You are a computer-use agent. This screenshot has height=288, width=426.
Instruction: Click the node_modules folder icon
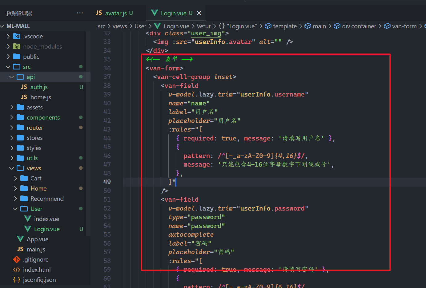click(17, 46)
